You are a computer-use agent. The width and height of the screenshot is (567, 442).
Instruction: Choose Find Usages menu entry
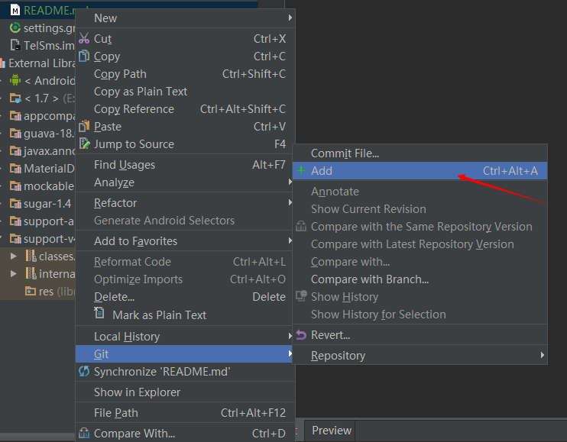(x=125, y=165)
